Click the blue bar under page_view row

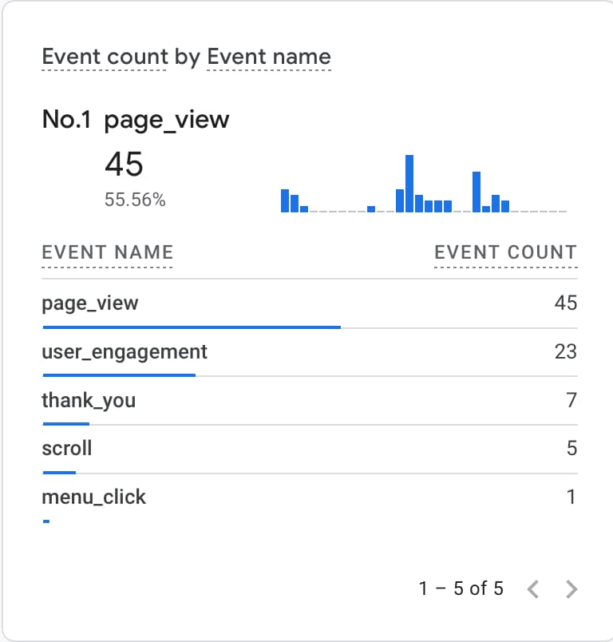(x=192, y=327)
